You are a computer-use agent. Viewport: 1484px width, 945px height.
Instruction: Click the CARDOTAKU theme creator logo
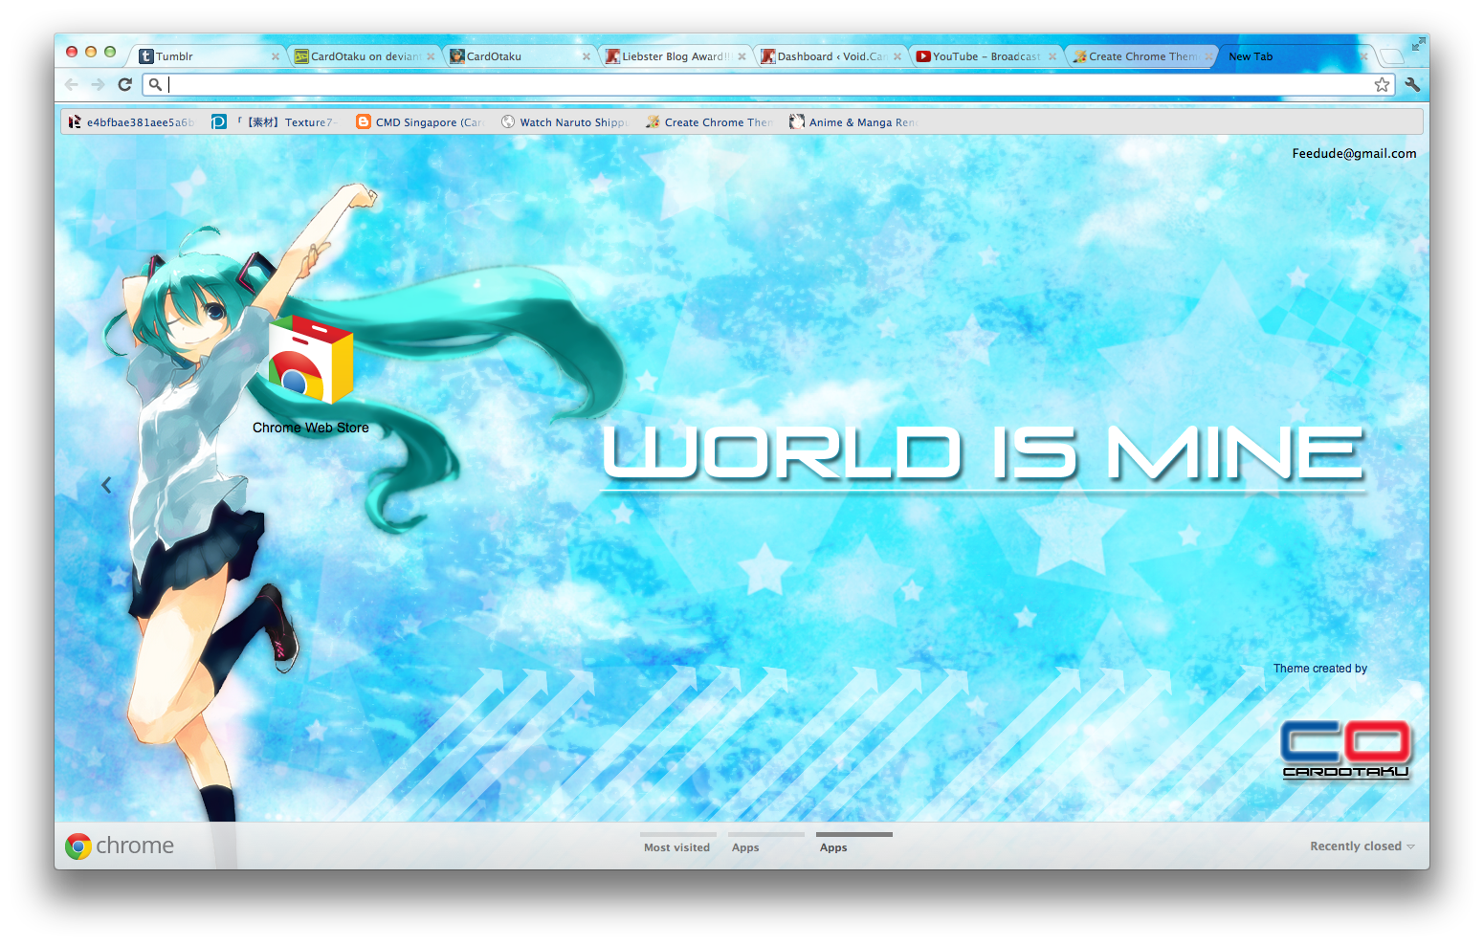coord(1346,751)
